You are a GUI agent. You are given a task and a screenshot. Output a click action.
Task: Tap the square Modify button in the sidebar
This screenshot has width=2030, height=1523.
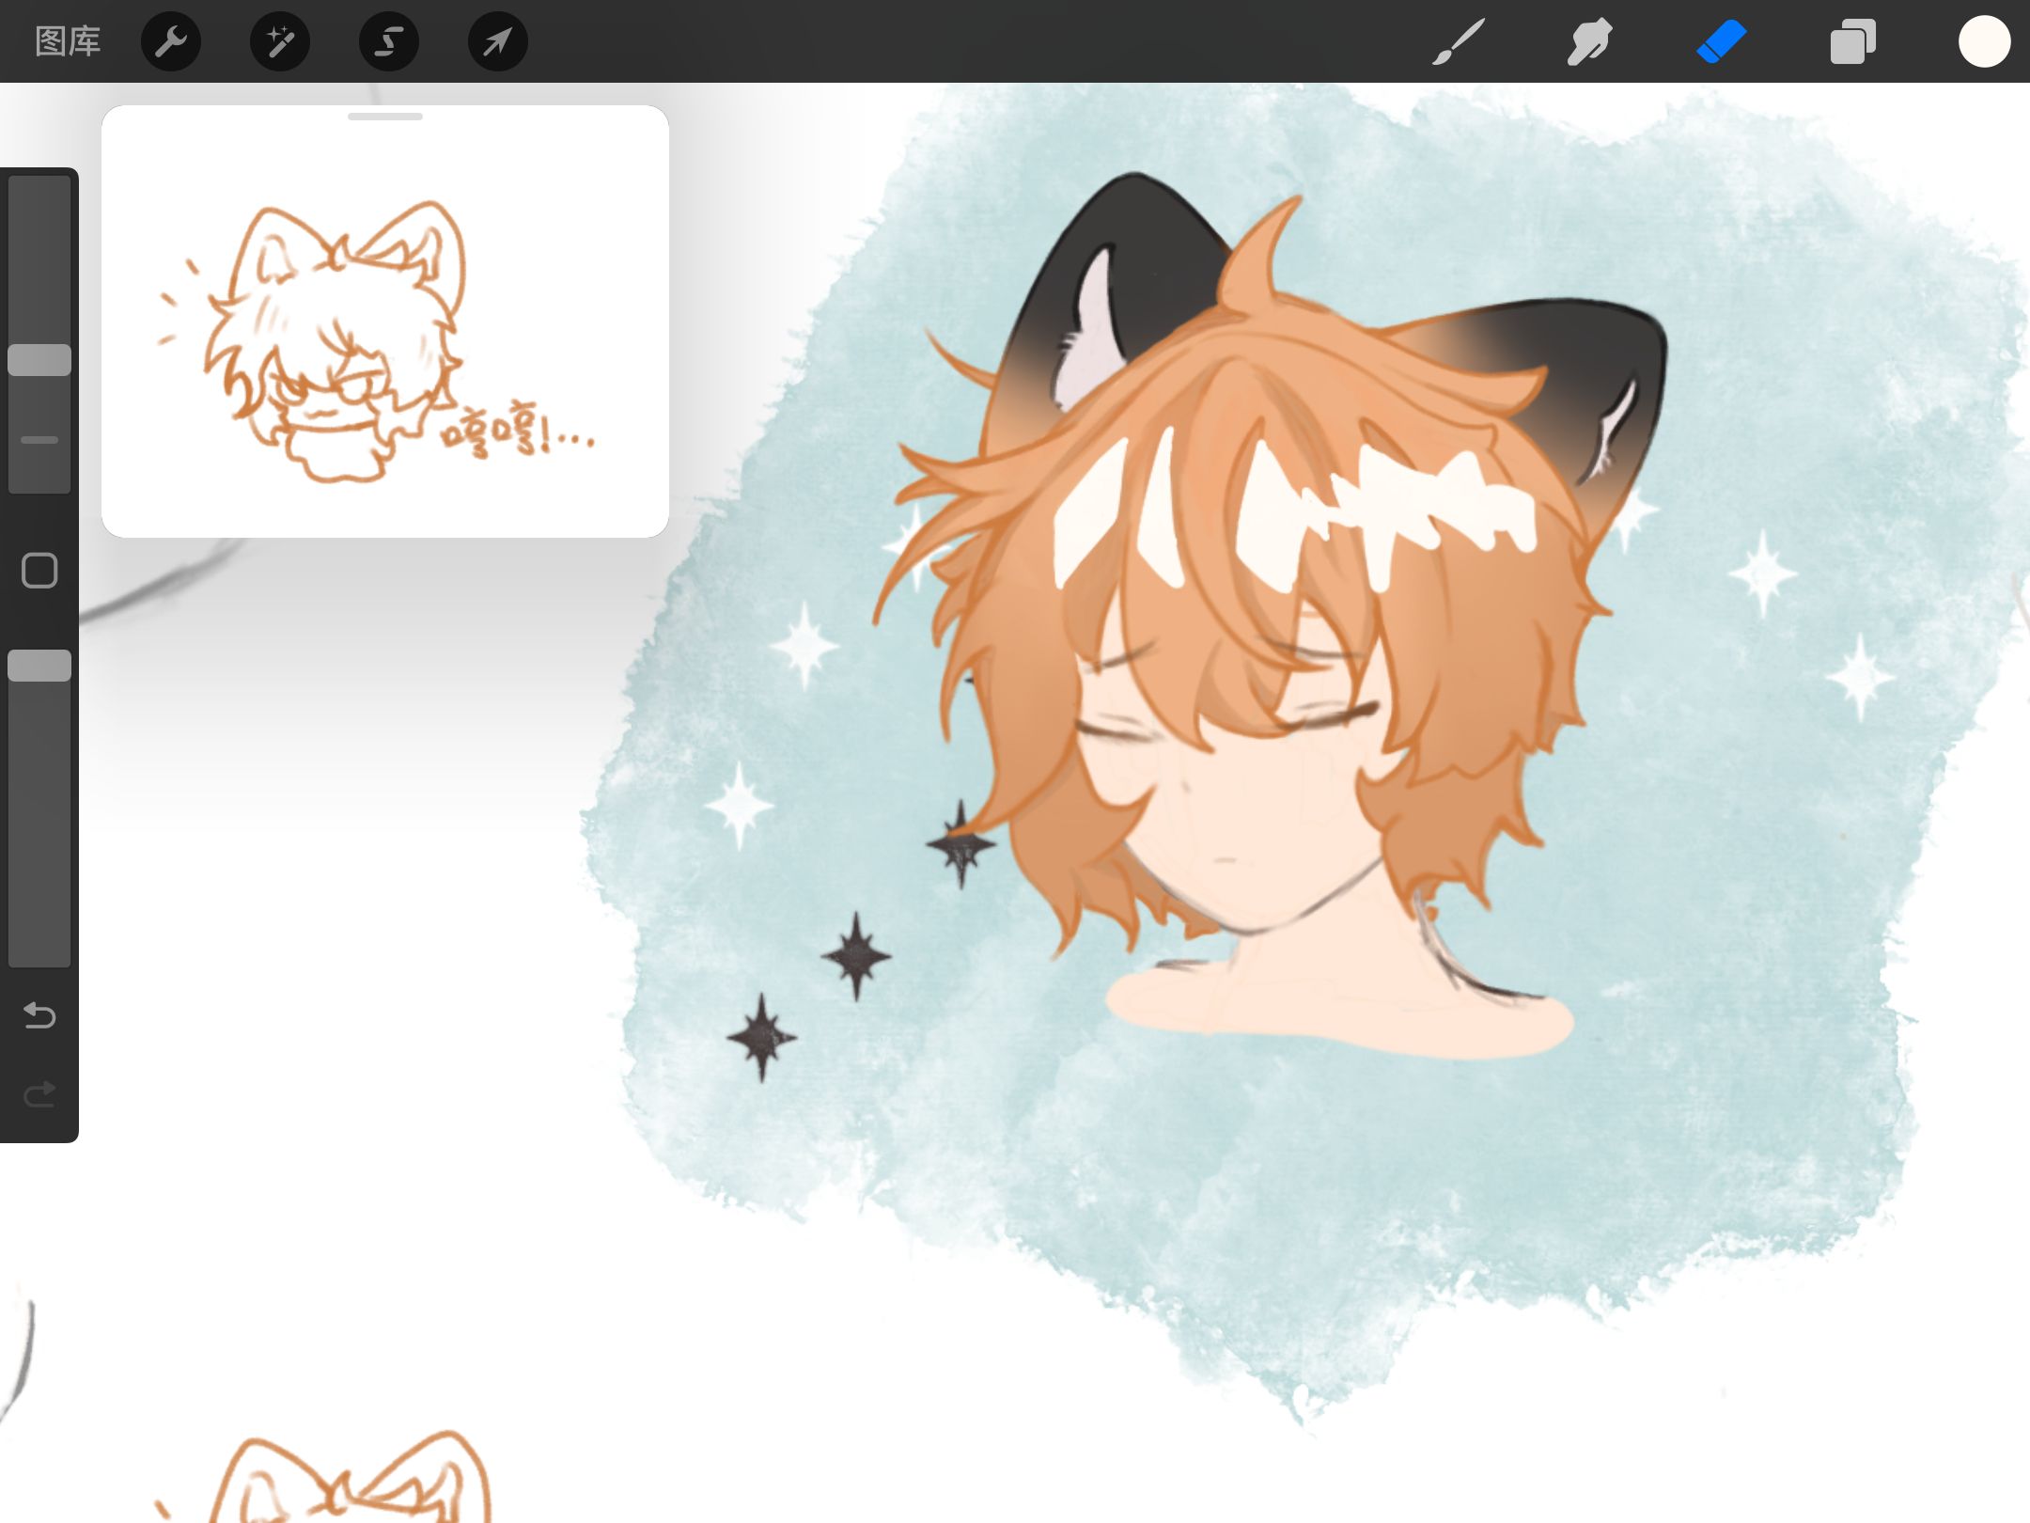pyautogui.click(x=39, y=571)
